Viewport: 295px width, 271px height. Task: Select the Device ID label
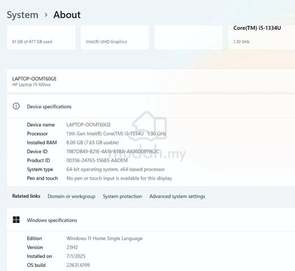(37, 151)
